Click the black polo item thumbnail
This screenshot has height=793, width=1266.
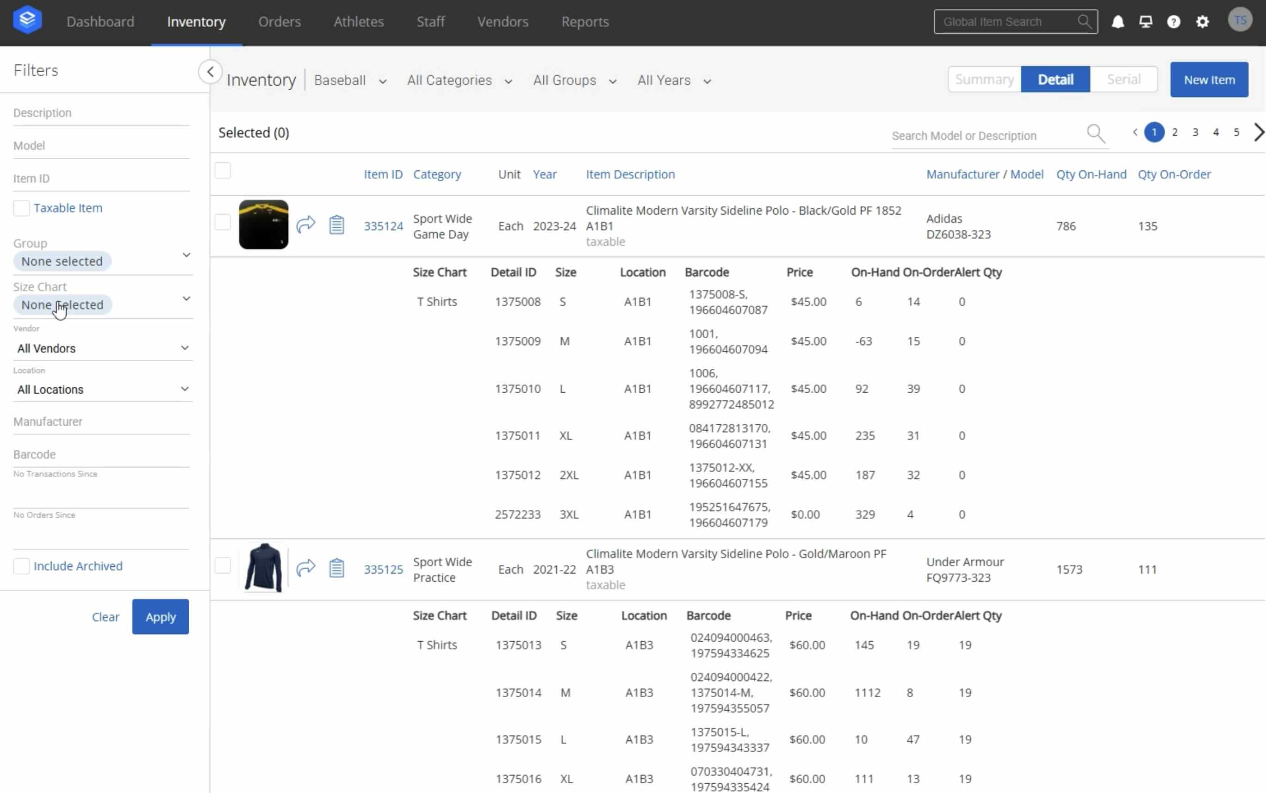[x=263, y=224]
